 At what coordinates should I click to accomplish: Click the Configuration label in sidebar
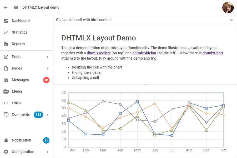coord(23,152)
